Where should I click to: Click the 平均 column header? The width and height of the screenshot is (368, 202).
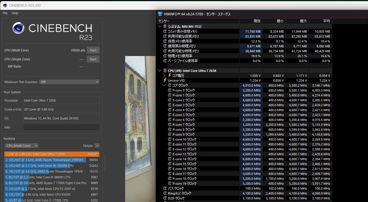click(320, 21)
